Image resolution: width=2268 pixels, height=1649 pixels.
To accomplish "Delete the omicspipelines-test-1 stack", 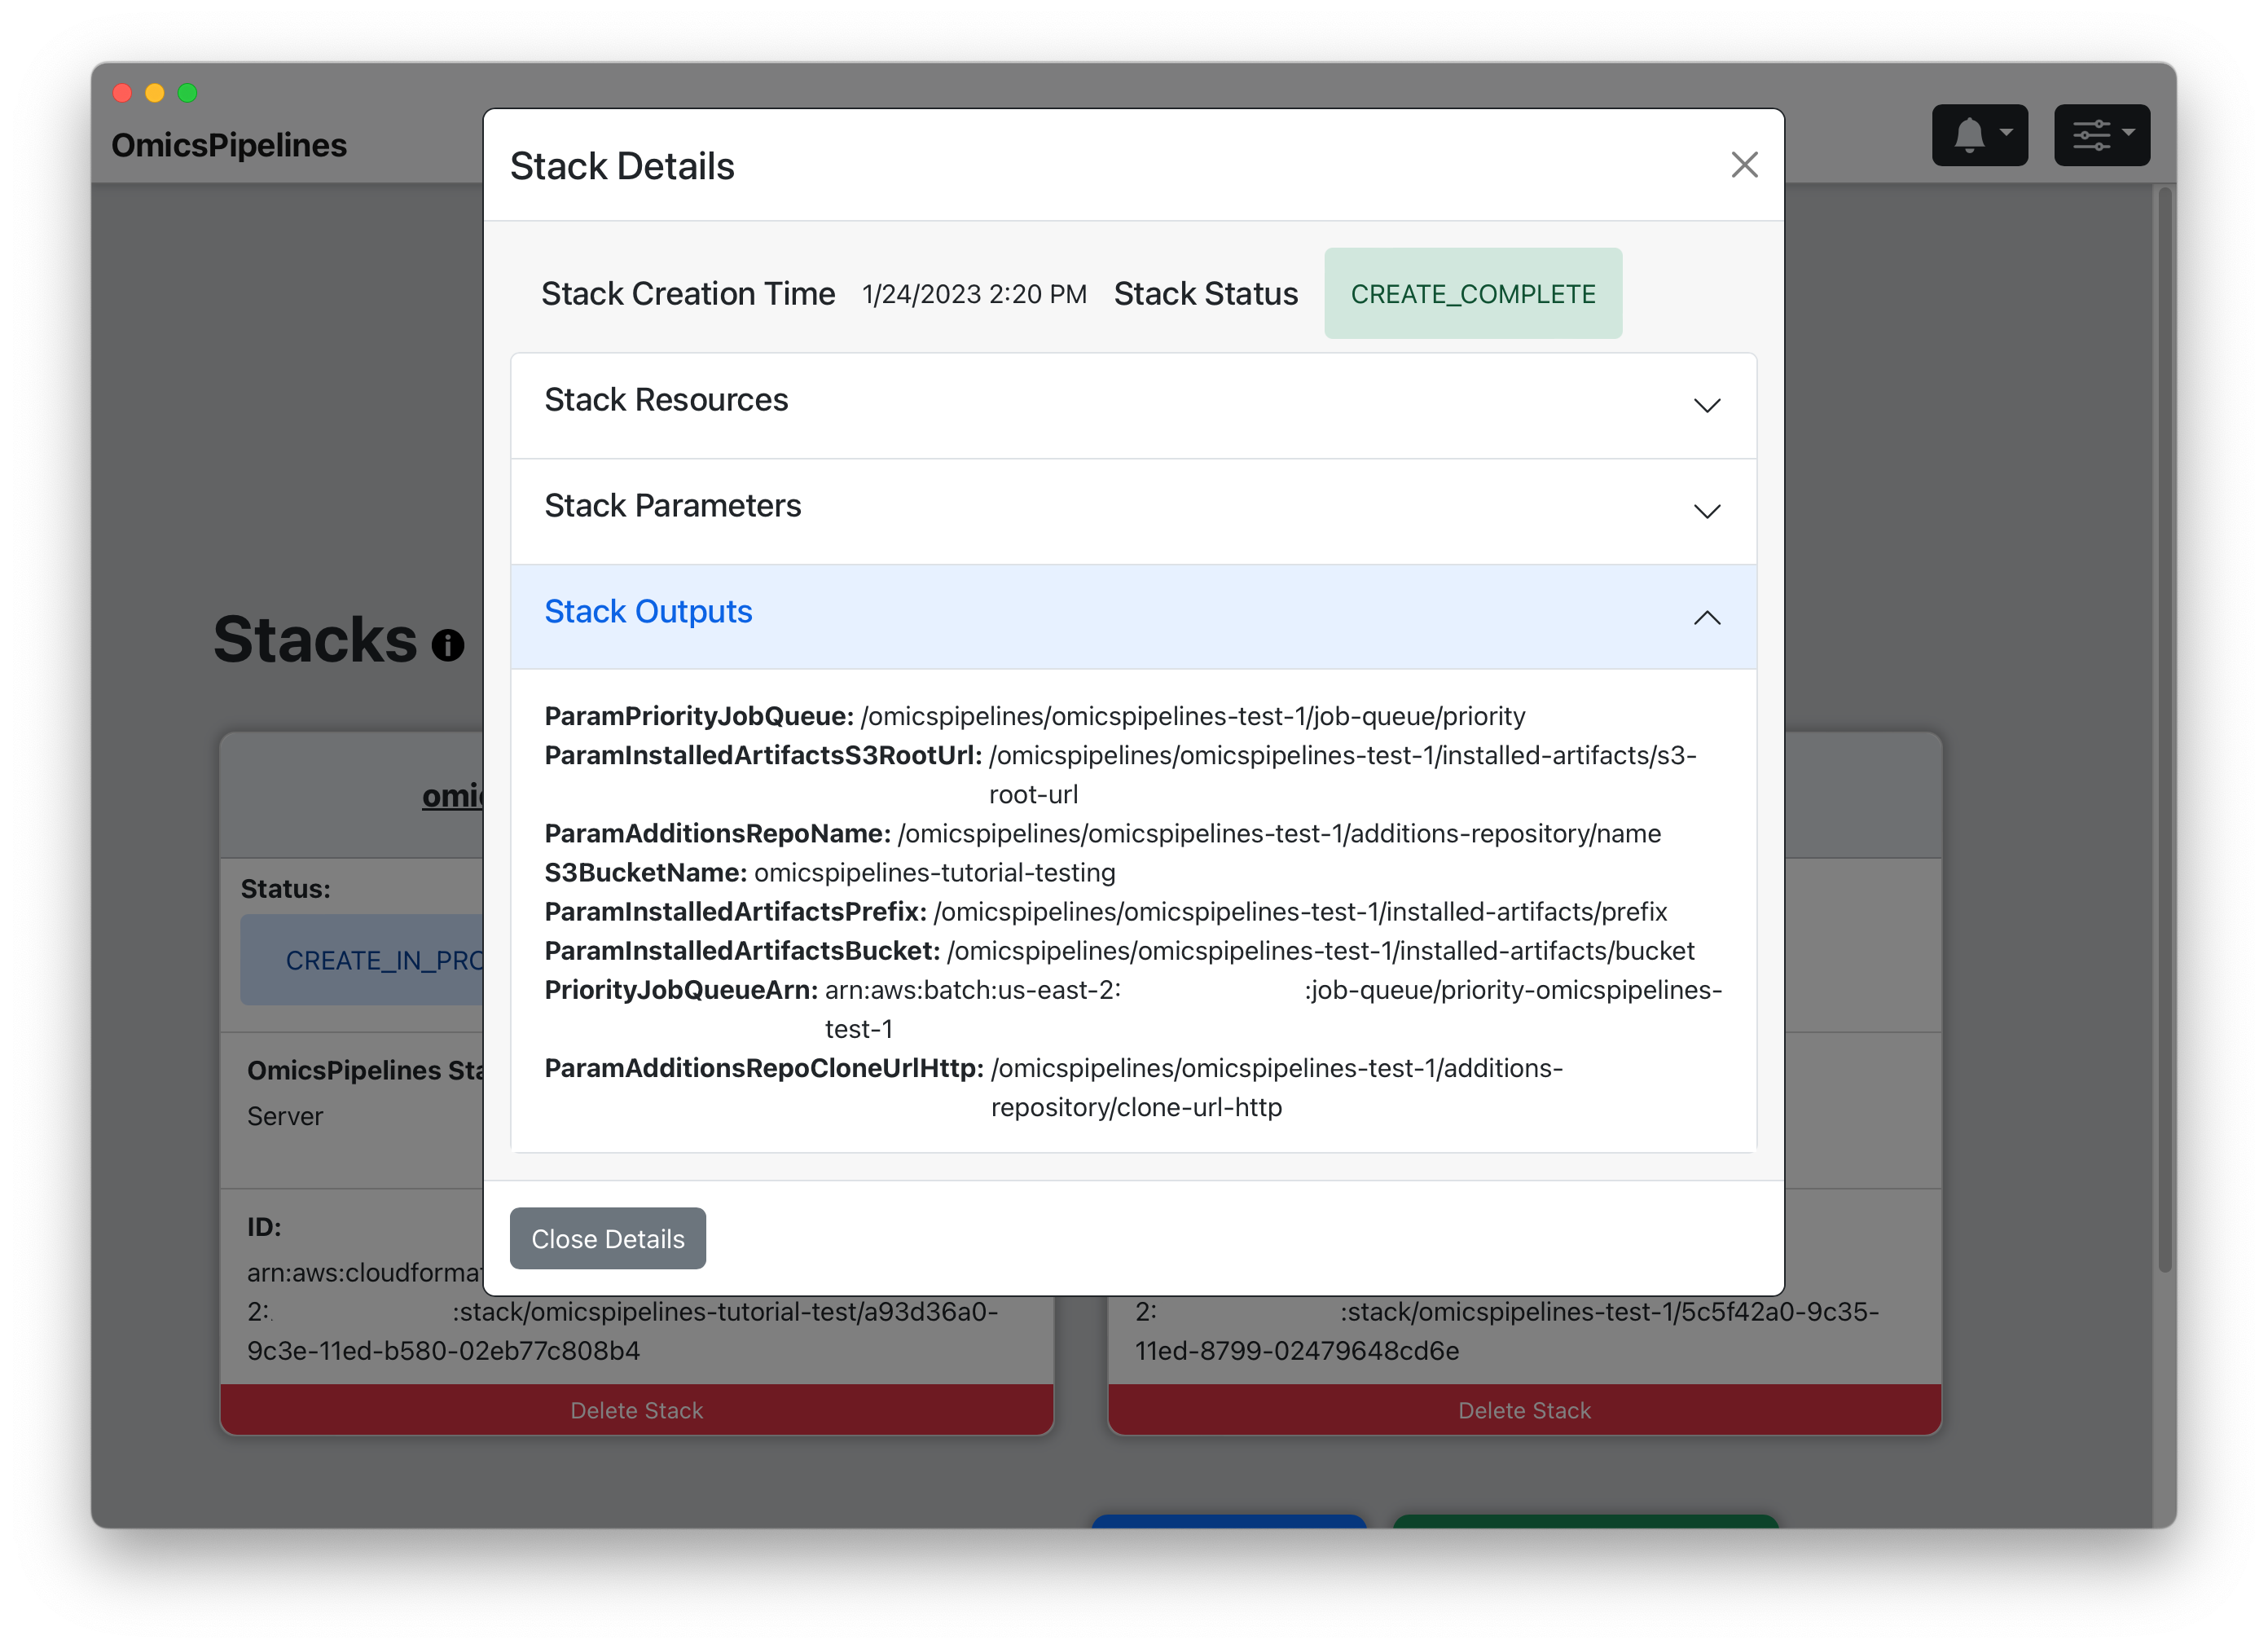I will 1524,1410.
